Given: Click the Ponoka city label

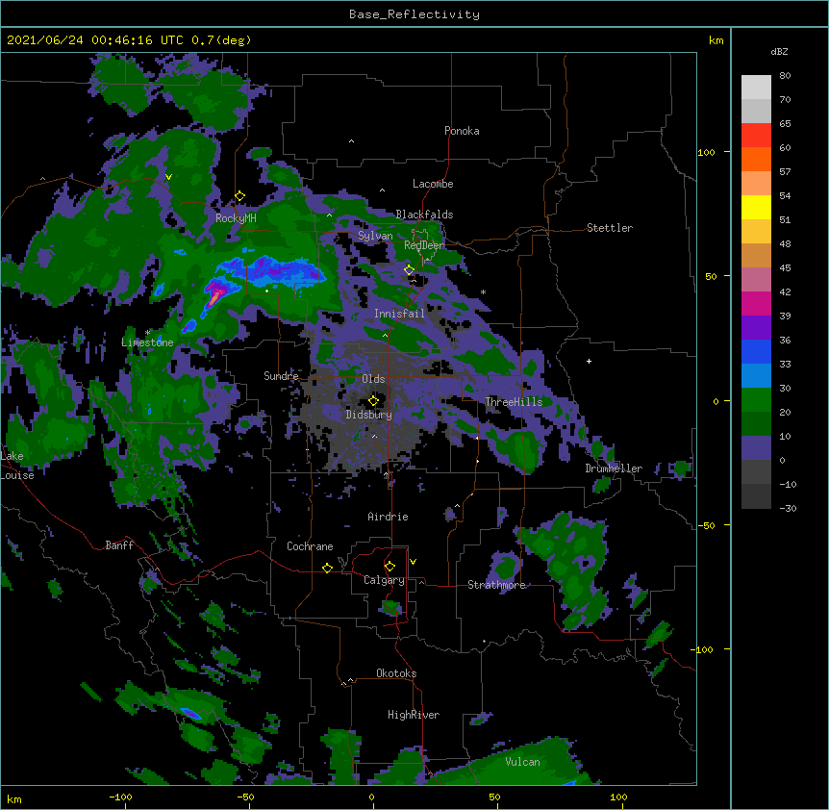Looking at the screenshot, I should [462, 131].
